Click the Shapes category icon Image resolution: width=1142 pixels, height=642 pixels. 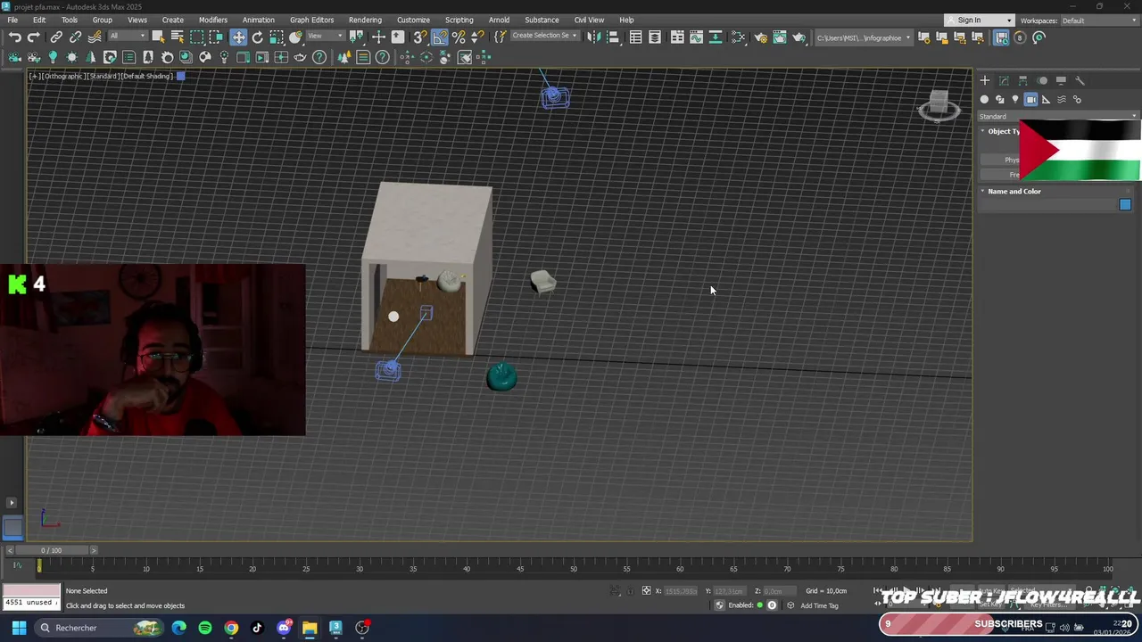[1000, 100]
